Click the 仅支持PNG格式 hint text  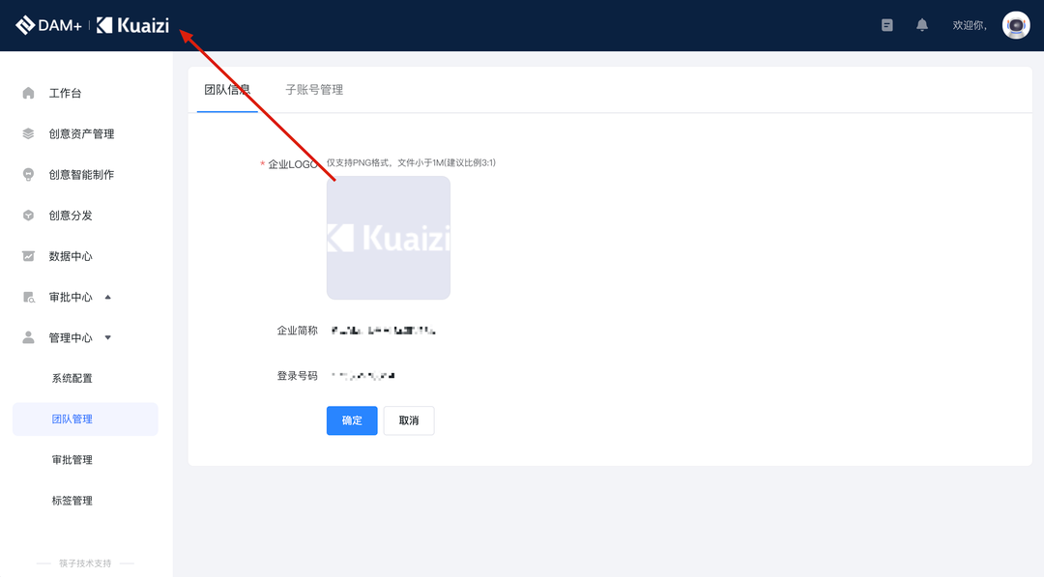[411, 162]
